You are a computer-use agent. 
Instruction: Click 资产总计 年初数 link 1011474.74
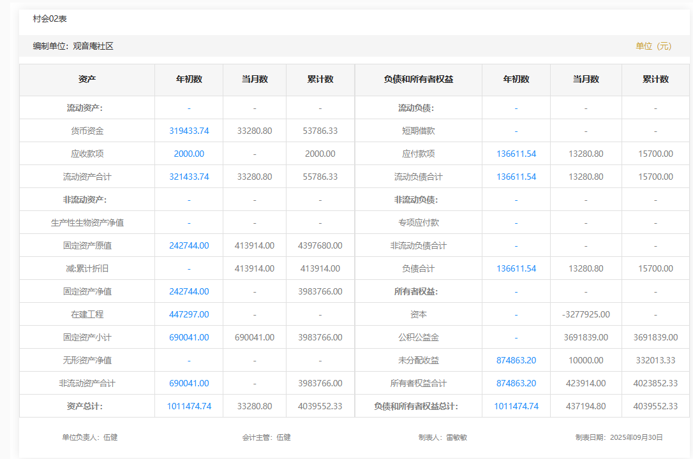pos(189,406)
